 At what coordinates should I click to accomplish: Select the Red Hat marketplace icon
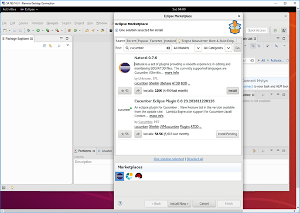pos(138,176)
